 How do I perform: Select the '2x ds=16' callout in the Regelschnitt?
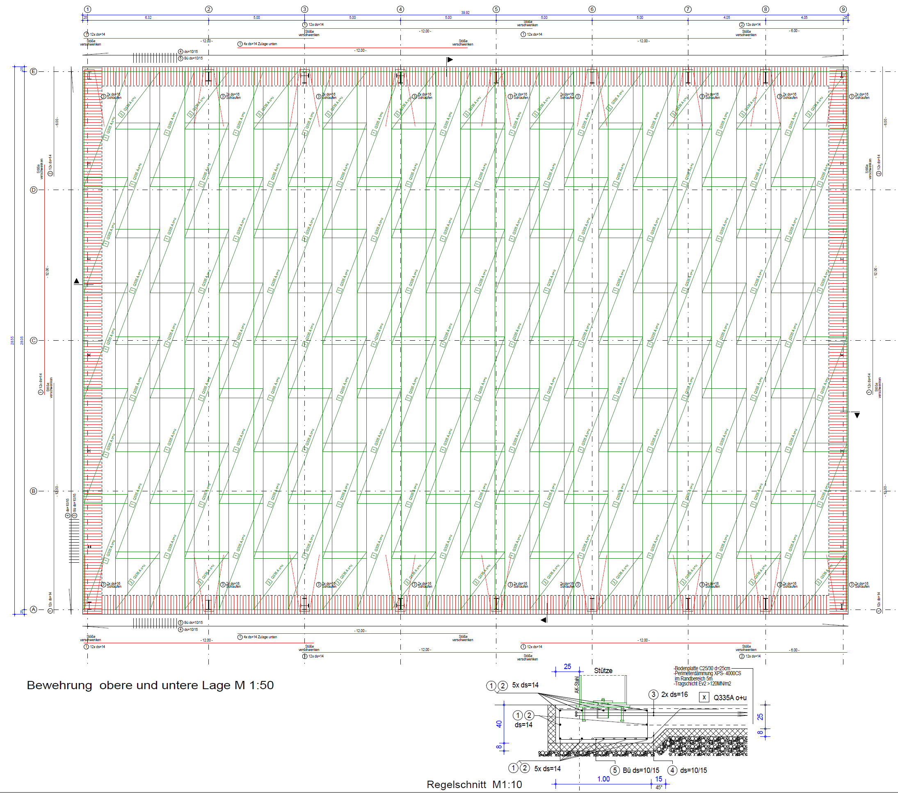point(674,694)
